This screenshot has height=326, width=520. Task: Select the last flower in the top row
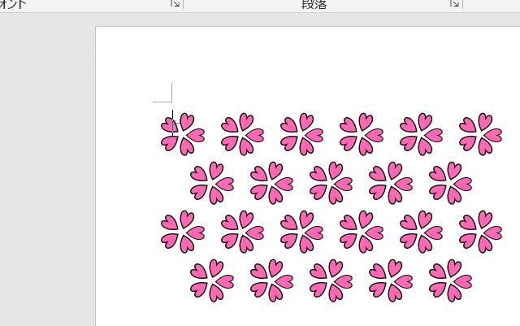pos(480,134)
